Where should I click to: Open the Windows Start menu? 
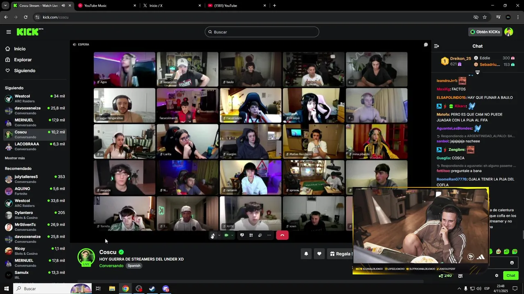click(x=6, y=289)
